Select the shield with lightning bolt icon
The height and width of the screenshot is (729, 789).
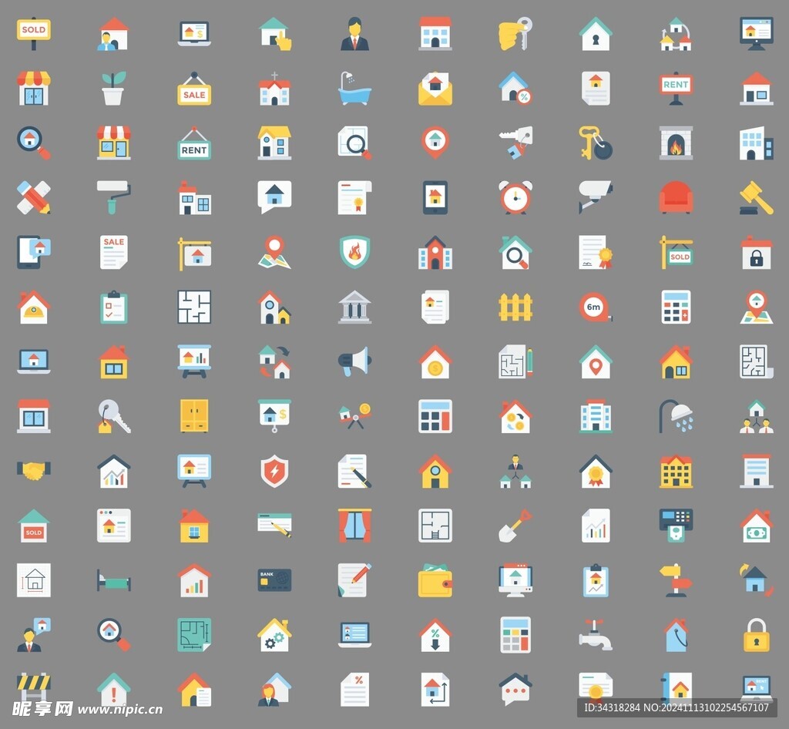274,472
